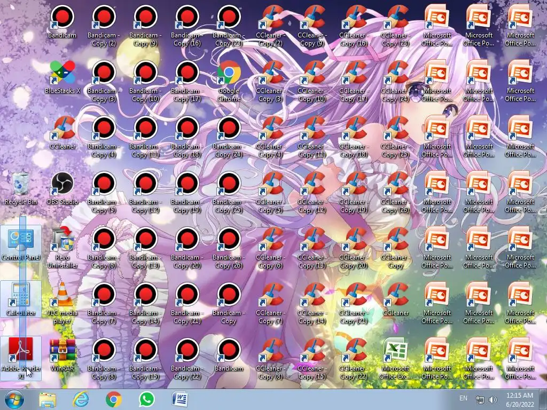
Task: Open the network status tray icon
Action: pyautogui.click(x=480, y=400)
